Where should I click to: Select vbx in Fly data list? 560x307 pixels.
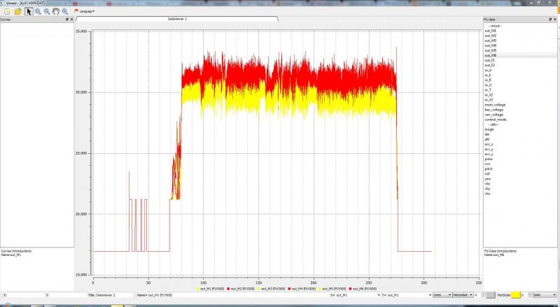click(487, 184)
